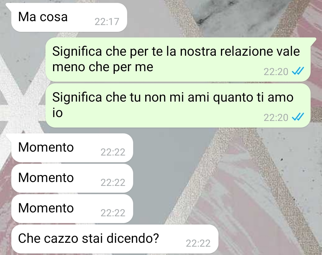
Task: Select the first 'Momento' message bubble
Action: tap(72, 148)
